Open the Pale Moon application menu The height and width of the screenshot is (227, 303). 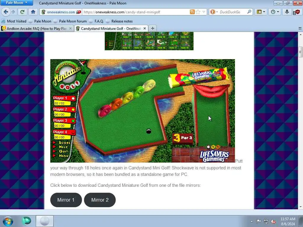point(17,3)
